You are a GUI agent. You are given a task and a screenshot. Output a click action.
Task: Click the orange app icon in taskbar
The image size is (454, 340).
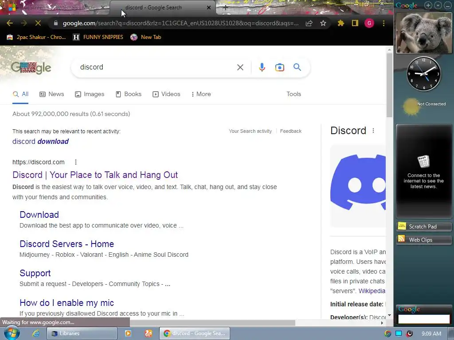click(149, 333)
